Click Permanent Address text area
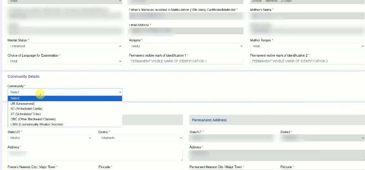This screenshot has height=170, width=365. (x=277, y=155)
